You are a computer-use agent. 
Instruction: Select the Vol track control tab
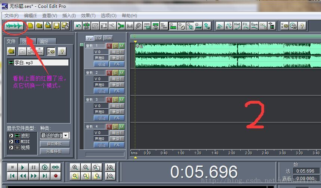click(89, 38)
